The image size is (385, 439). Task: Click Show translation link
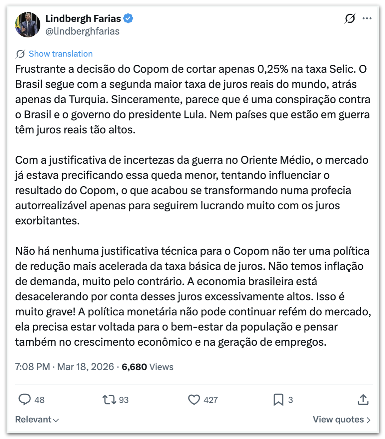click(x=61, y=54)
